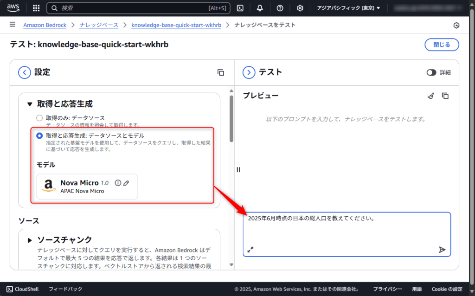Click the プレビュー heading

pyautogui.click(x=261, y=96)
